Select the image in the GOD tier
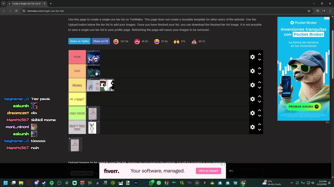 click(93, 71)
